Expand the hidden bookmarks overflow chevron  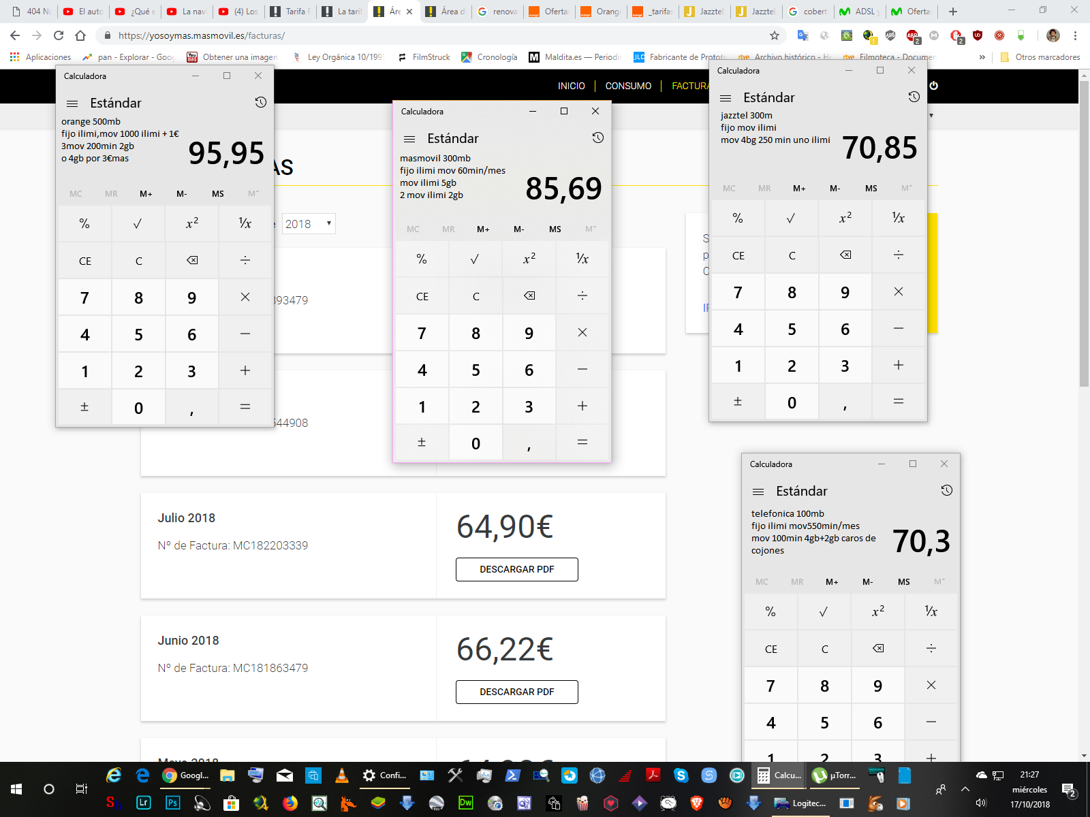982,57
